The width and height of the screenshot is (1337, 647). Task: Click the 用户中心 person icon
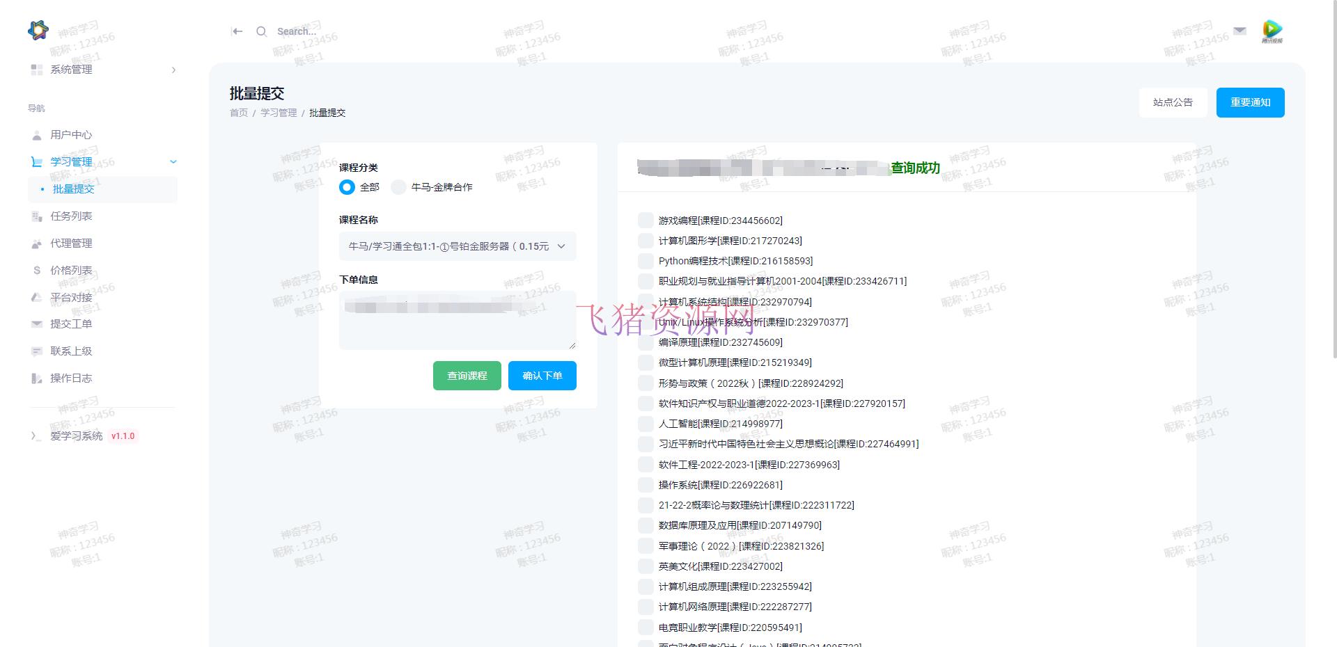tap(37, 135)
